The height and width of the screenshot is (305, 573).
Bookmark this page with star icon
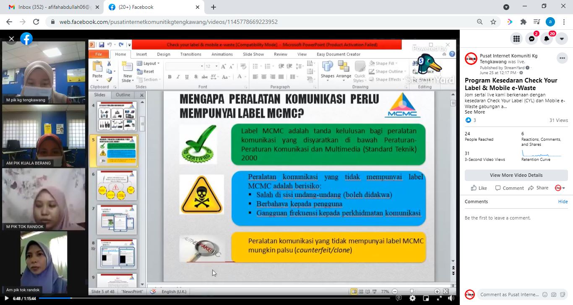493,22
